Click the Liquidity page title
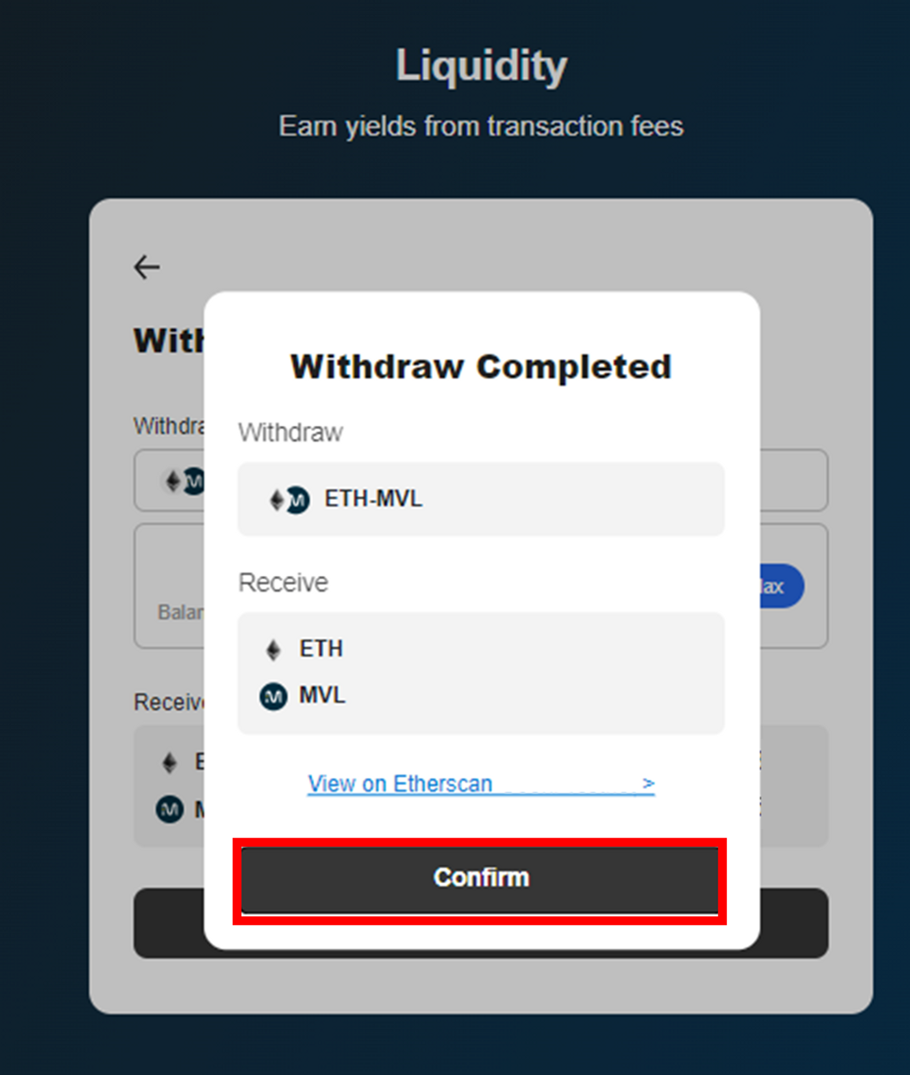The width and height of the screenshot is (910, 1075). [x=481, y=66]
